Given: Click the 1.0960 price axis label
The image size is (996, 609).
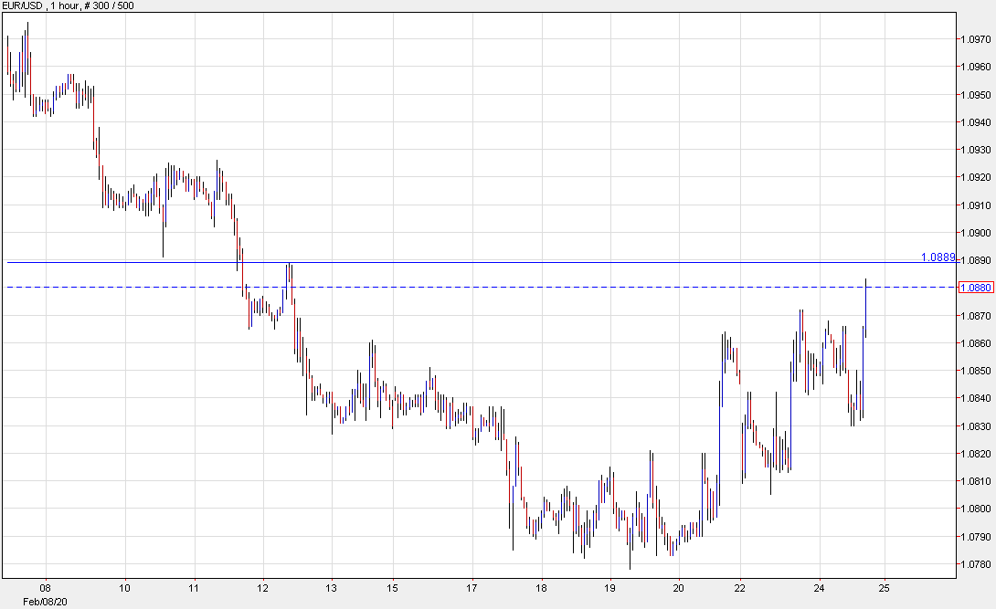Looking at the screenshot, I should click(976, 67).
